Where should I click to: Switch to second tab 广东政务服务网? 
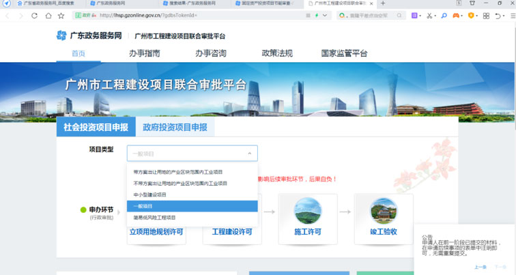click(x=111, y=3)
